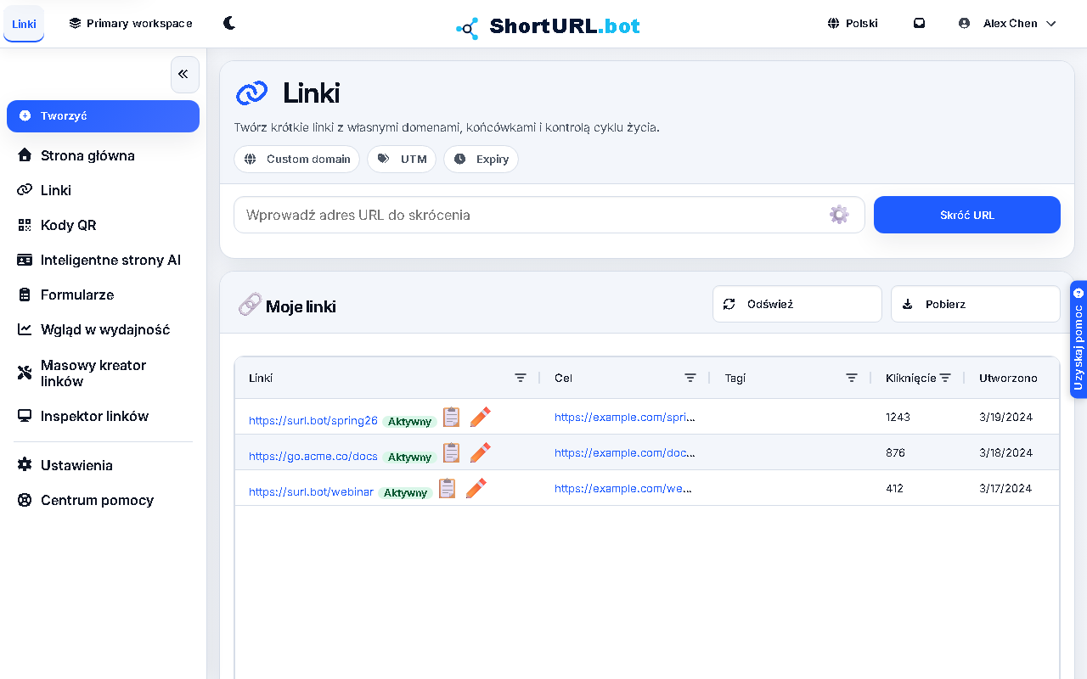The image size is (1087, 679).
Task: Open Masowy kreator linków
Action: pos(103,373)
